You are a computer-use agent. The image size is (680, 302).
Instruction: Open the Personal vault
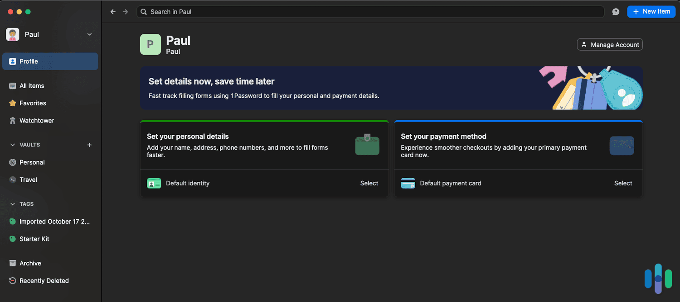32,162
